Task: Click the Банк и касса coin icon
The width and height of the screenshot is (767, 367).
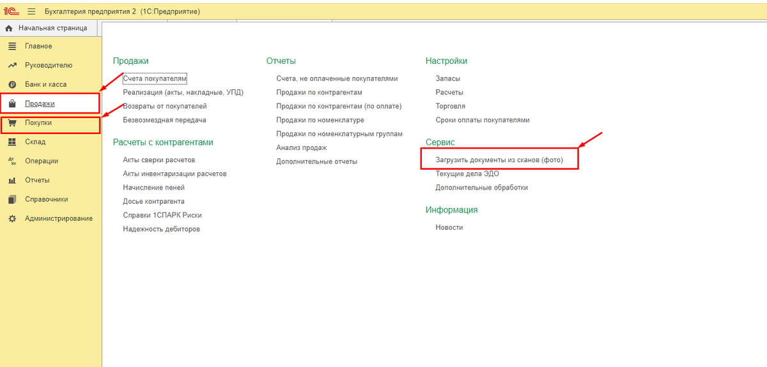Action: [12, 84]
